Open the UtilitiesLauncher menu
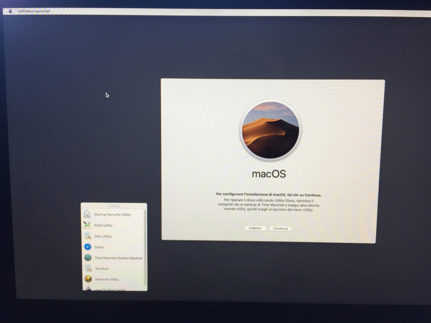This screenshot has height=323, width=431. 34,11
